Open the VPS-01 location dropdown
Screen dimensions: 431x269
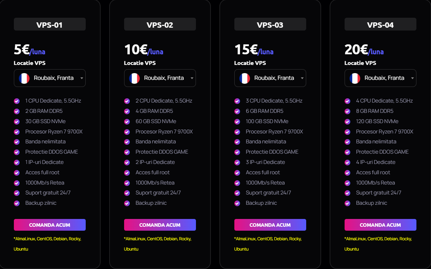pos(50,78)
